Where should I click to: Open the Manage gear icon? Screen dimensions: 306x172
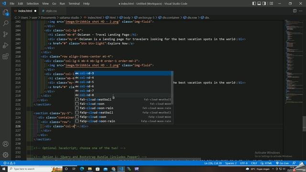[x=5, y=155]
